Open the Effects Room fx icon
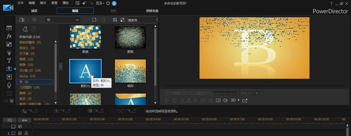Image resolution: width=351 pixels, height=136 pixels. coord(9,36)
